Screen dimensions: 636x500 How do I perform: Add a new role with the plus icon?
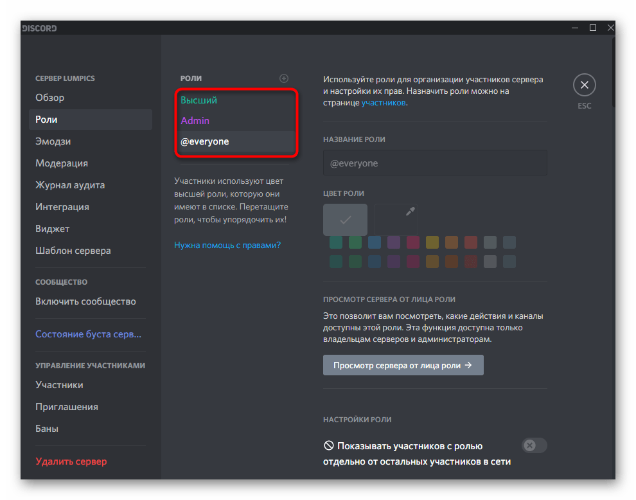tap(284, 78)
